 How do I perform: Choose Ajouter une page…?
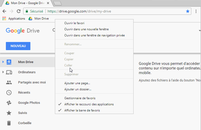point(94,83)
